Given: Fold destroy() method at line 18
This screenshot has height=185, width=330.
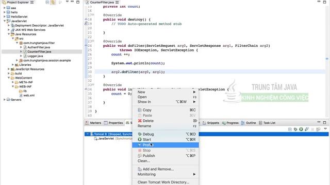Looking at the screenshot, I should coord(86,19).
